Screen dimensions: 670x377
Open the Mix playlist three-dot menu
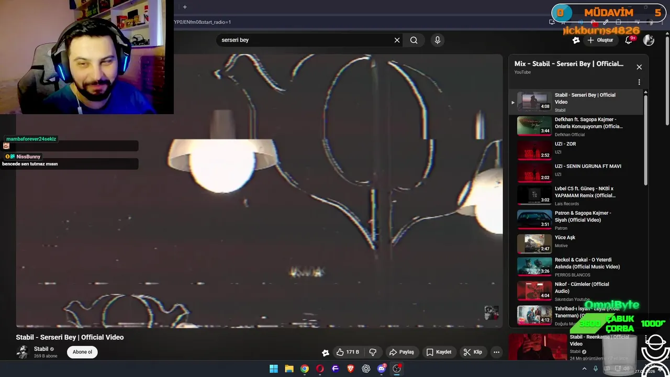tap(639, 82)
